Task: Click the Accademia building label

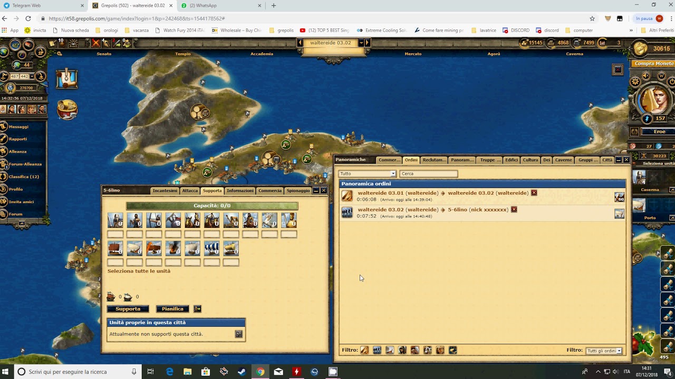Action: point(262,54)
